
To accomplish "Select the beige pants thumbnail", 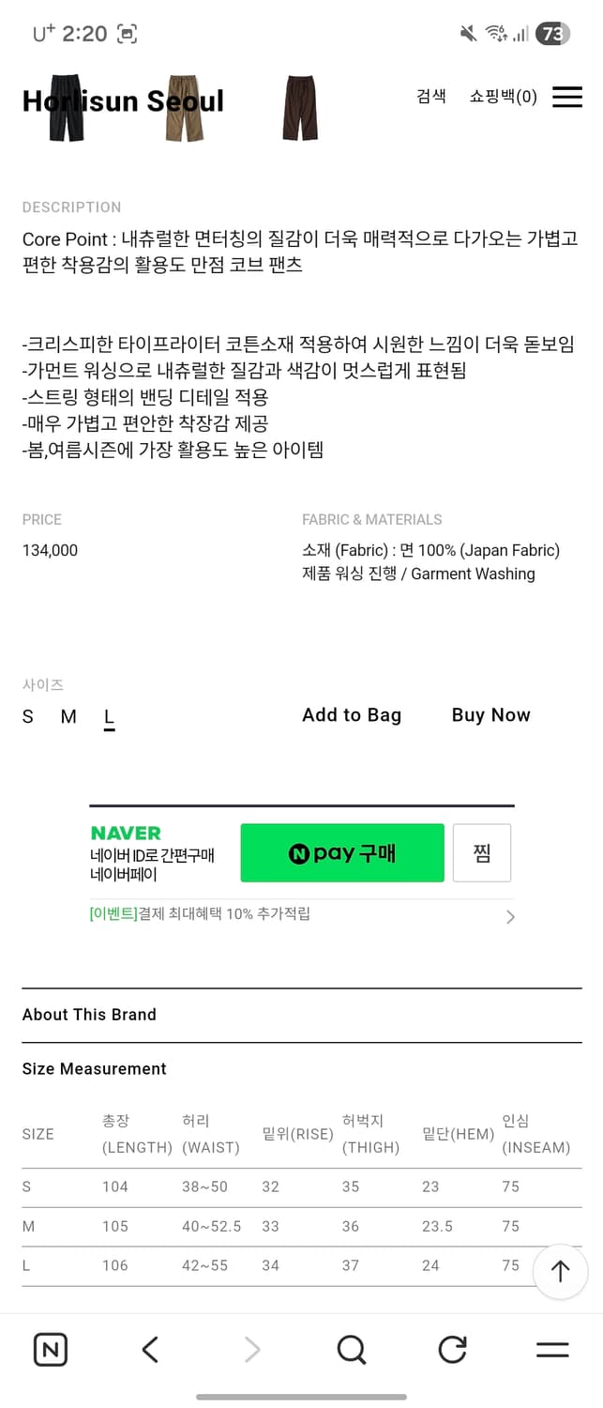I will point(184,108).
